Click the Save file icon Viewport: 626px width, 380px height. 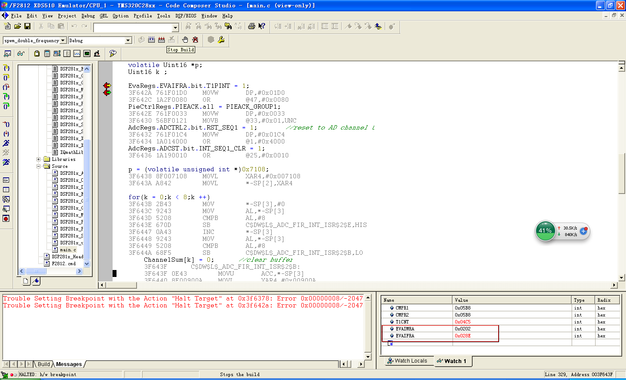27,27
